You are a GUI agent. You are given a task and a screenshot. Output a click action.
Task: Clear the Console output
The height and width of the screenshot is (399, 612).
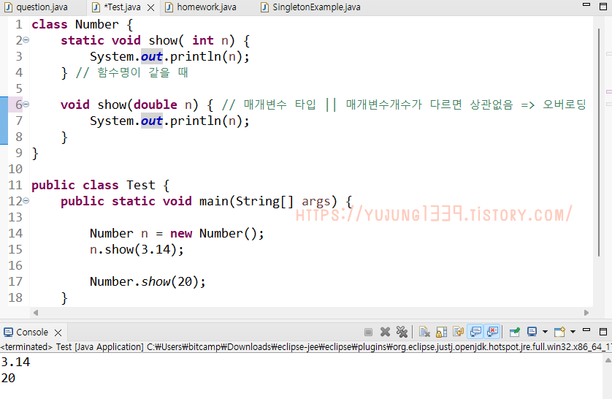tap(424, 332)
